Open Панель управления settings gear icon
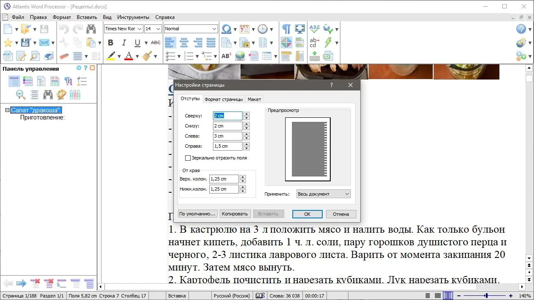This screenshot has height=300, width=534. [x=78, y=68]
